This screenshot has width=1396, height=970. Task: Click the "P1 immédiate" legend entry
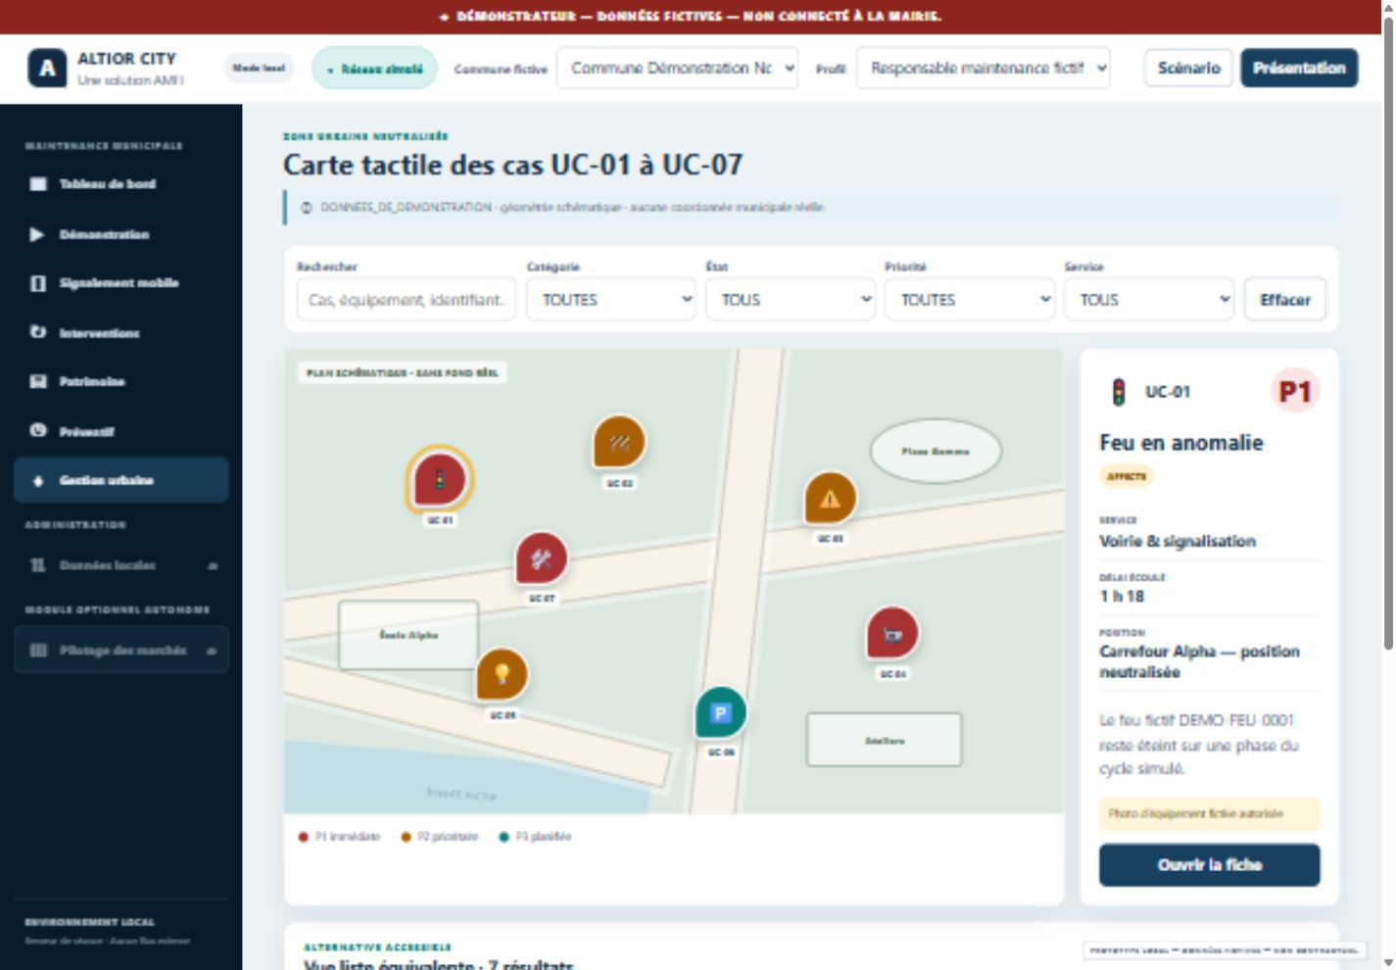[x=340, y=837]
